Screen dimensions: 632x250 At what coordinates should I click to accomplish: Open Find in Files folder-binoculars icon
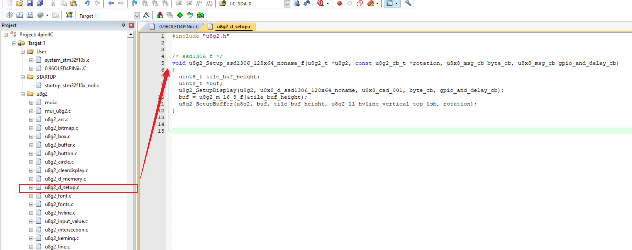coord(223,3)
